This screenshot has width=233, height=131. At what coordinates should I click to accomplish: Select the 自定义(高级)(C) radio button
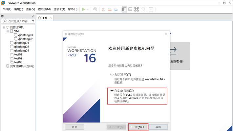tap(112, 90)
